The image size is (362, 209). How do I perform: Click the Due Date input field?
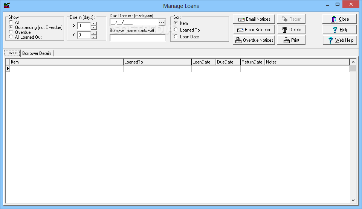point(134,22)
